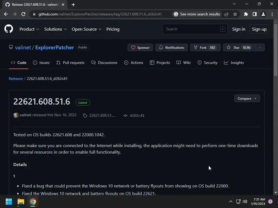Expand the Solutions menu
This screenshot has height=208, width=278.
coord(55,29)
